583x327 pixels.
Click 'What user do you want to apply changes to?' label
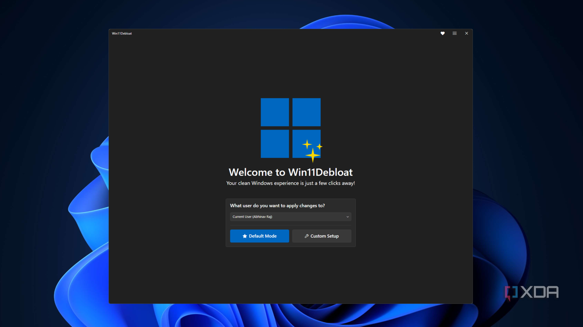tap(278, 206)
